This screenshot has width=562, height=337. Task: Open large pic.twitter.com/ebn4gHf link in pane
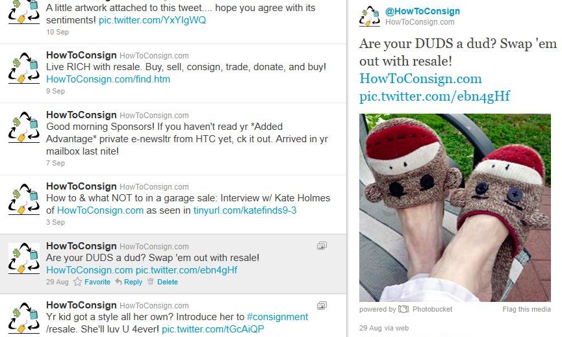click(x=435, y=96)
